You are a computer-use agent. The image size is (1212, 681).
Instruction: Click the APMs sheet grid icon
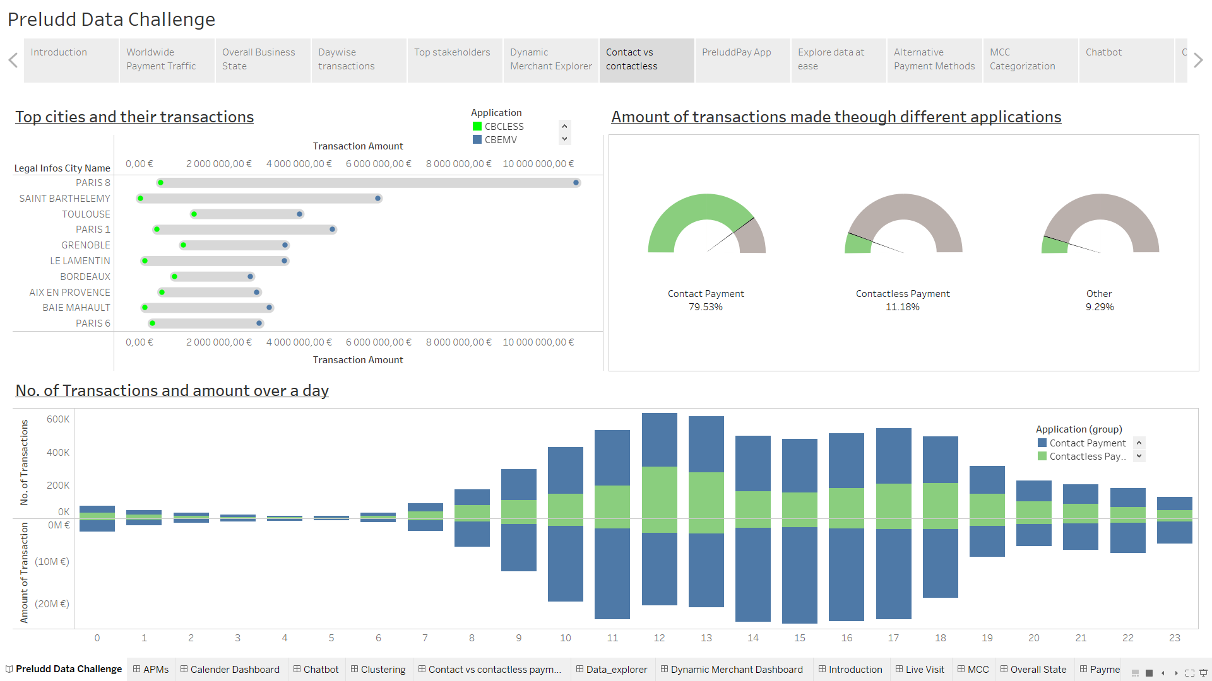click(136, 669)
